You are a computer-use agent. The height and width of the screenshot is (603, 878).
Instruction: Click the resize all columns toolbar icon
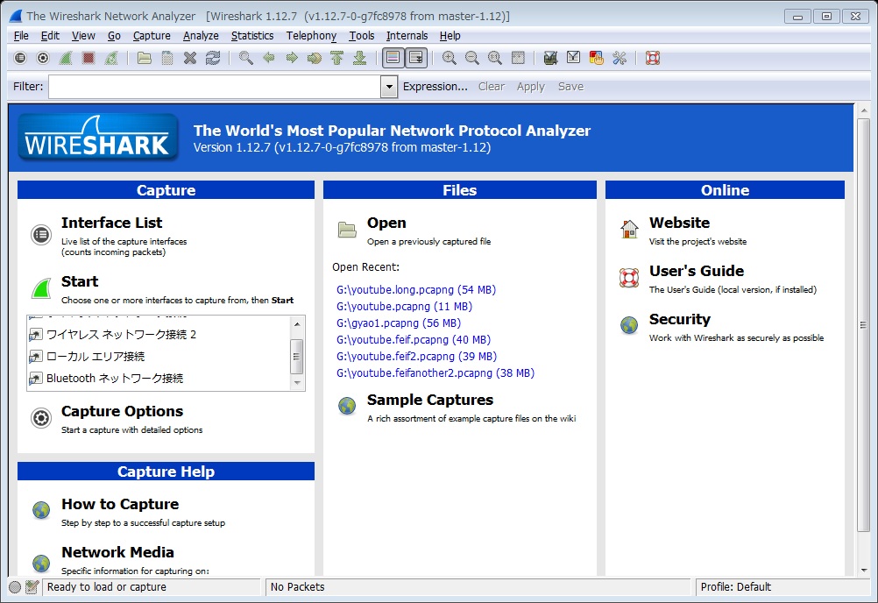tap(518, 58)
